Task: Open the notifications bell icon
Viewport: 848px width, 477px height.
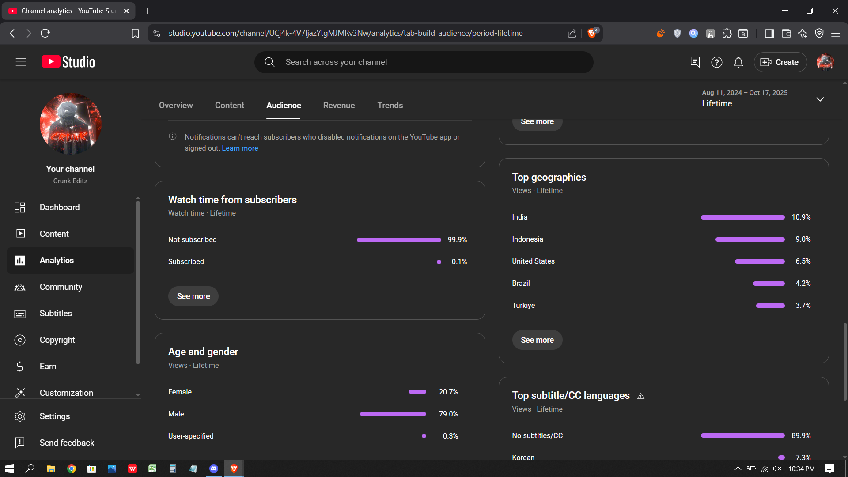Action: 738,62
